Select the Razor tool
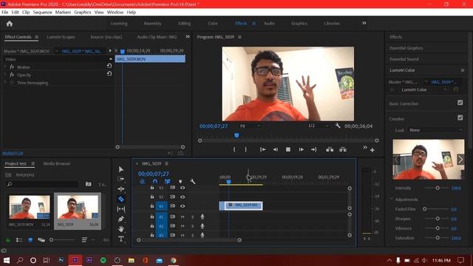Viewport: 473px width, 266px height. (121, 199)
